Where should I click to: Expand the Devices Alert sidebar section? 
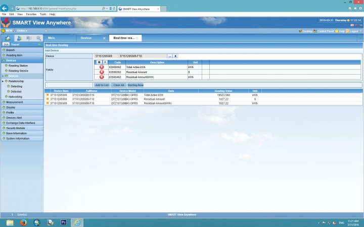(22, 118)
